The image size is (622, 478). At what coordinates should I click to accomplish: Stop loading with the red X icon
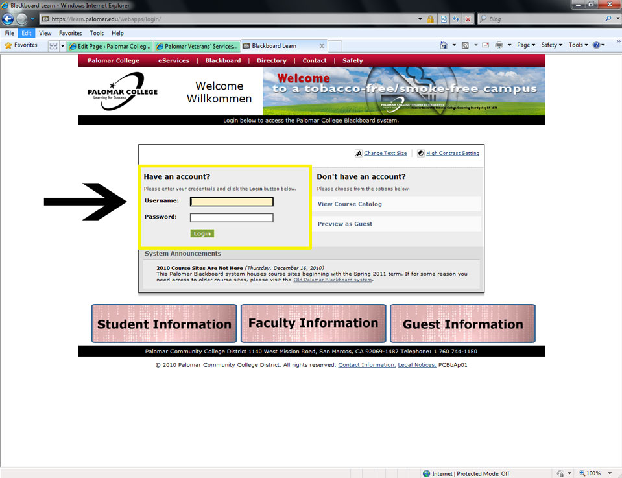[468, 19]
